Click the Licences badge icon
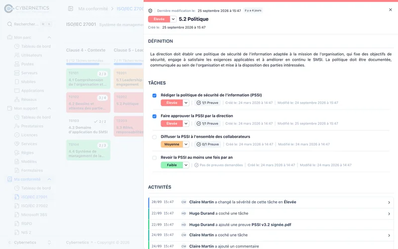Image resolution: width=398 pixels, height=249 pixels. point(17,135)
